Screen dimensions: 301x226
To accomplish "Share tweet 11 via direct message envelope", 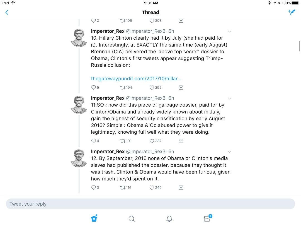I will click(181, 141).
